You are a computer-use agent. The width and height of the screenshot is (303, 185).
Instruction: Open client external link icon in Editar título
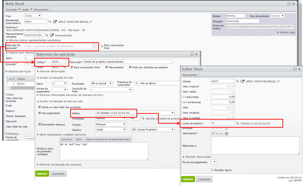242,81
